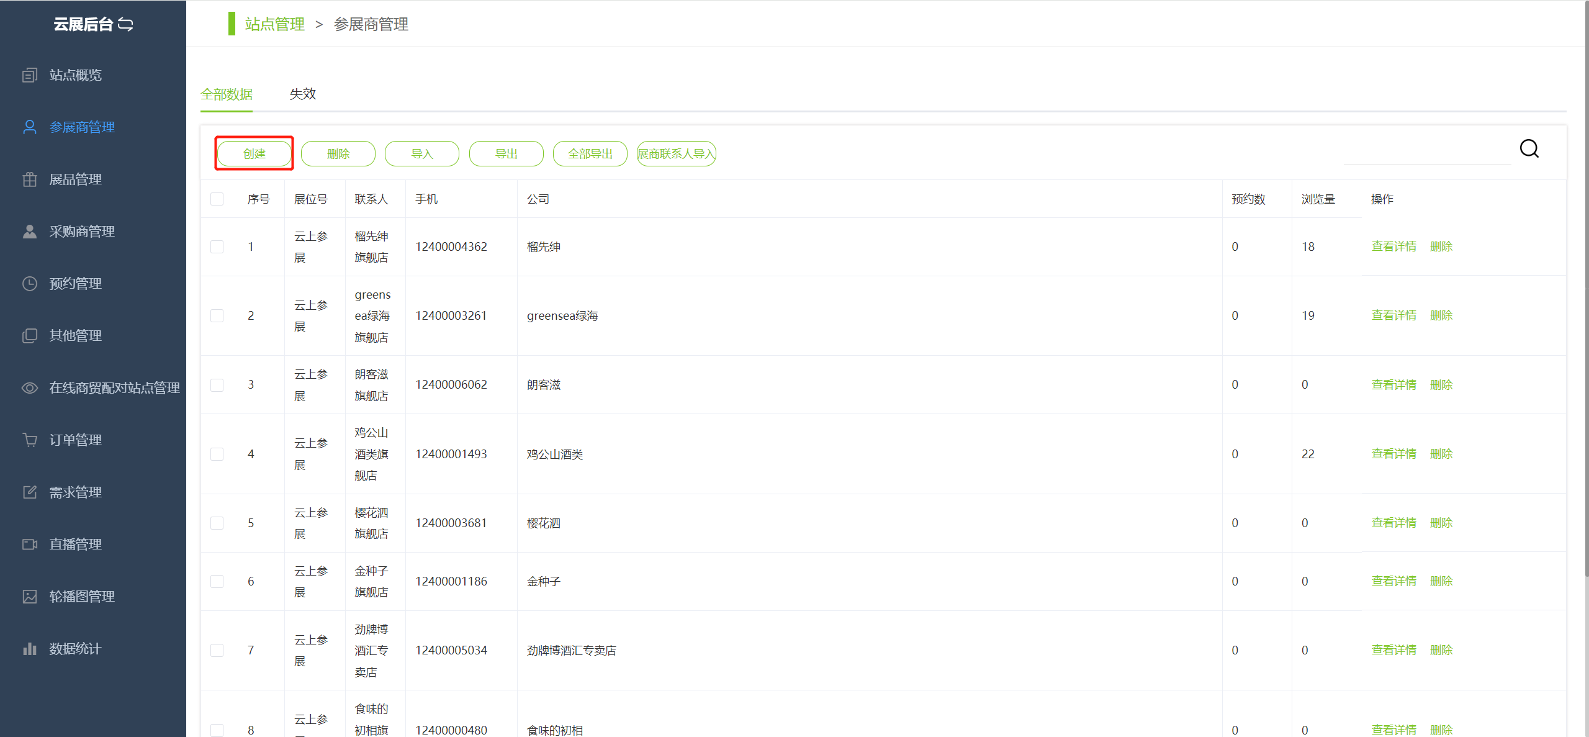Open 查看详情 for 榴先绅
1589x737 pixels.
click(x=1394, y=246)
